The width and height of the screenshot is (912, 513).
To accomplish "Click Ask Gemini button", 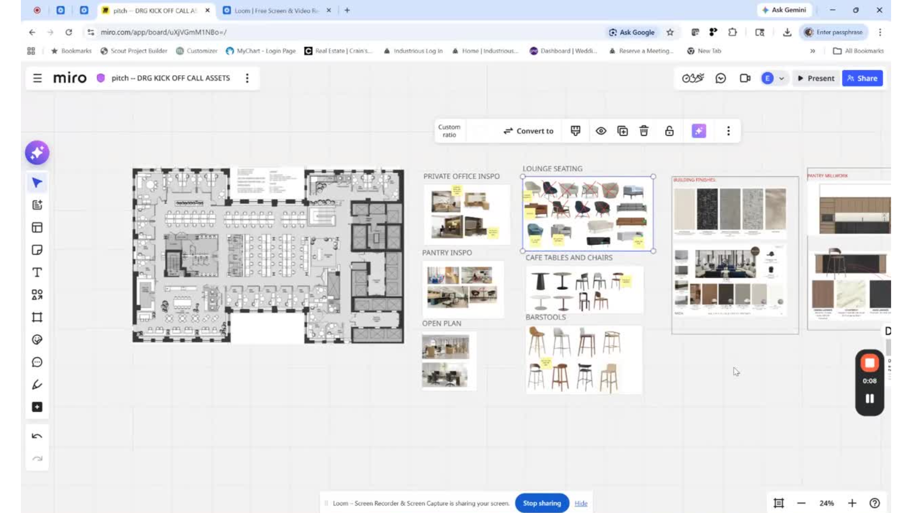I will click(x=784, y=10).
